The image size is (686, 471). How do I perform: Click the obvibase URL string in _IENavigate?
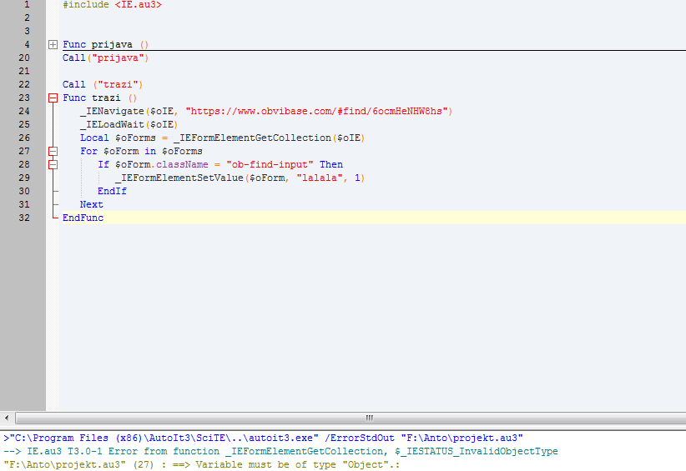(319, 111)
